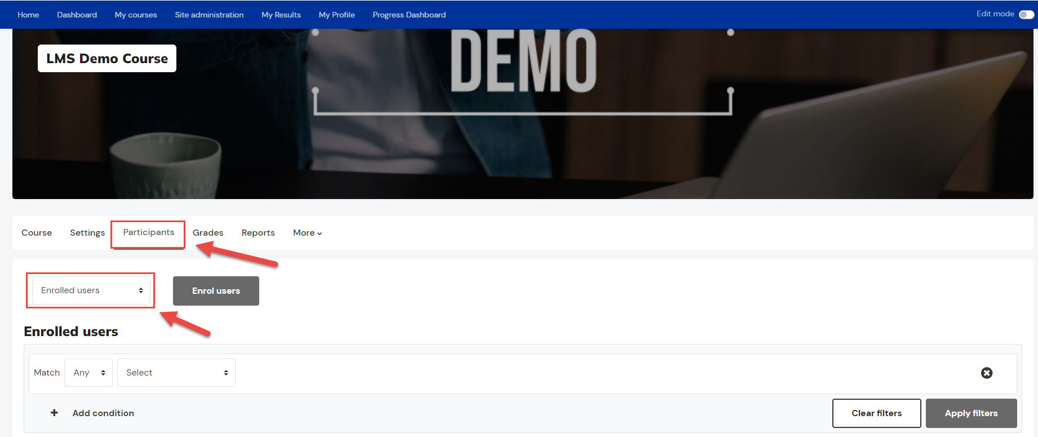
Task: Click Clear filters button
Action: point(877,413)
